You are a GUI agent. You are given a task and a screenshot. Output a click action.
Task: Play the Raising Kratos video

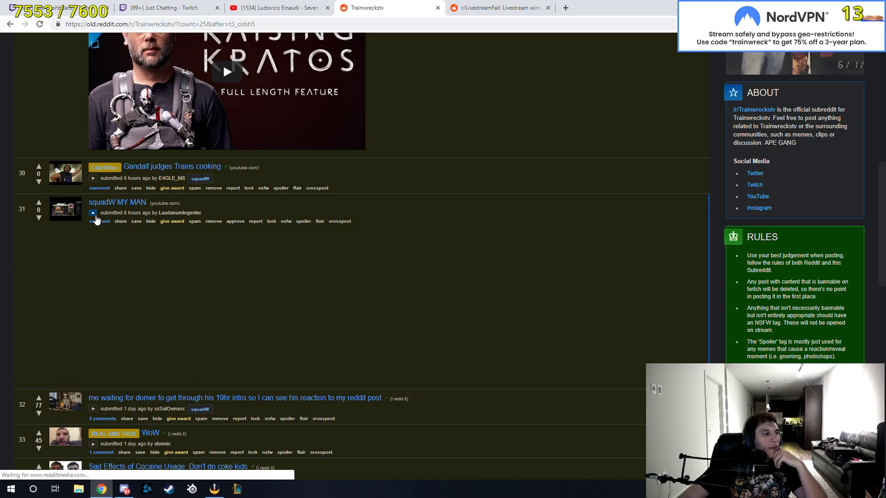(x=227, y=71)
